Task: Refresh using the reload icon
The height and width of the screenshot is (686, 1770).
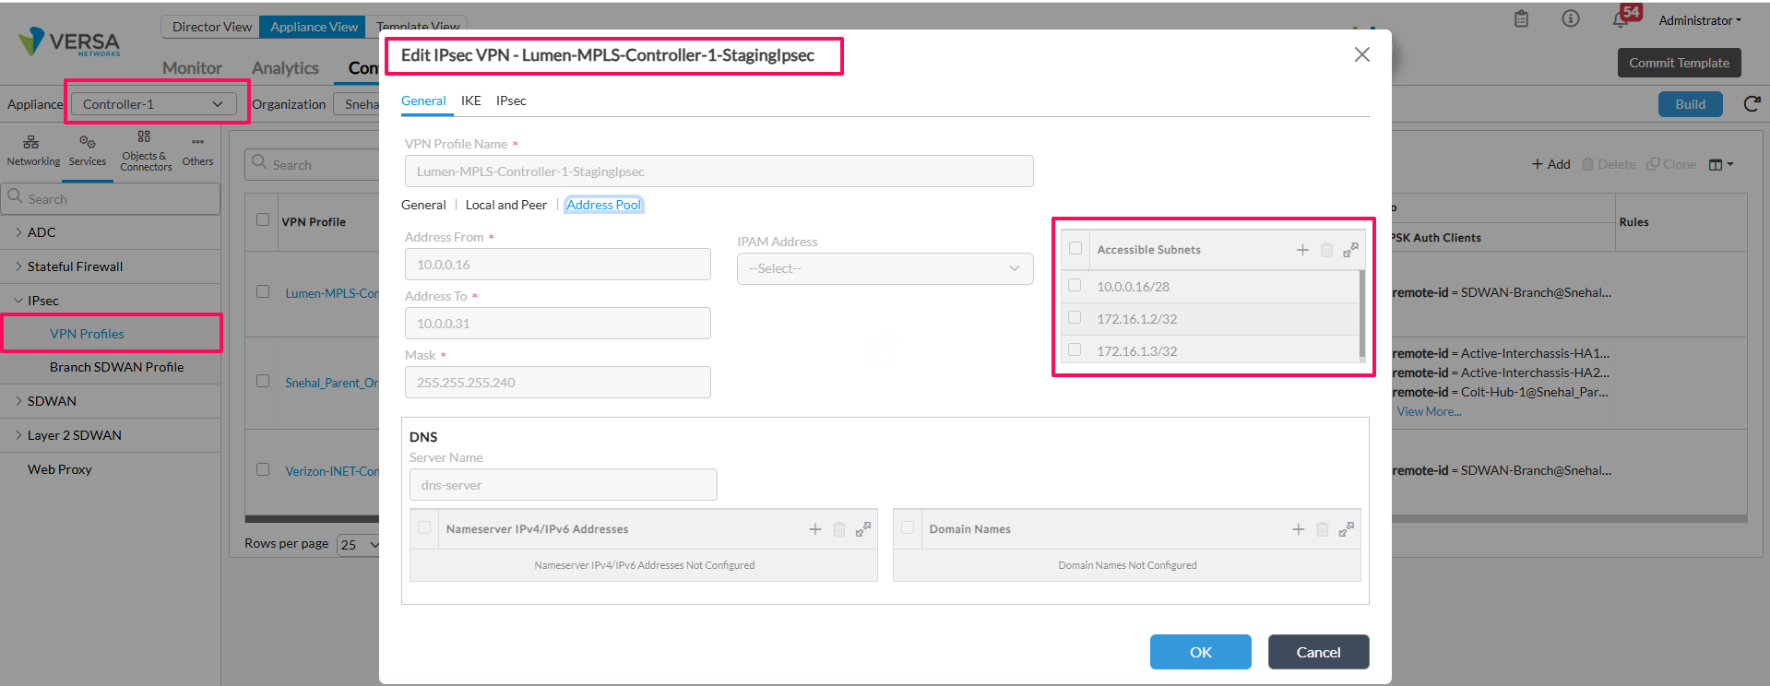Action: coord(1752,104)
